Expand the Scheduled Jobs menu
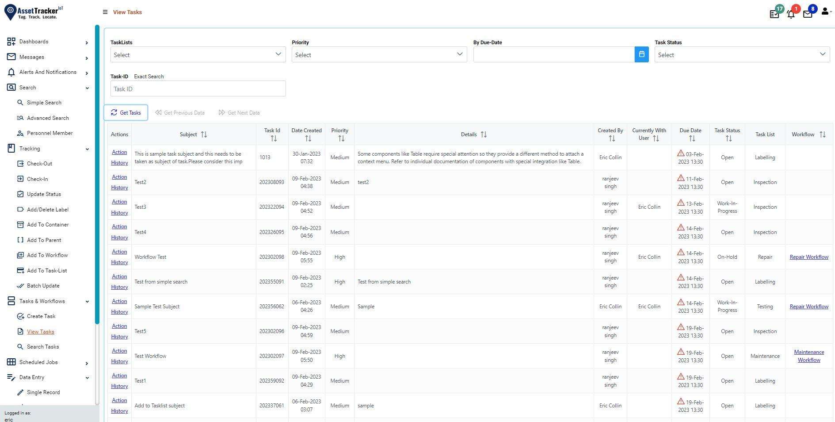835x422 pixels. pos(87,362)
